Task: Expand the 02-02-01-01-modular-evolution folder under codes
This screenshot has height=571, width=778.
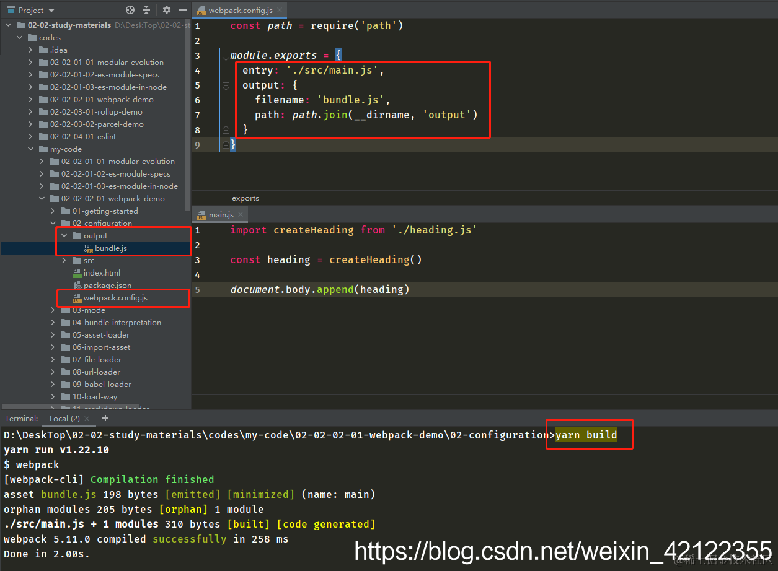Action: coord(31,63)
